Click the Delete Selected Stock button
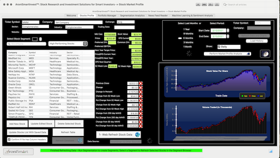280x158 pixels. pos(69,124)
